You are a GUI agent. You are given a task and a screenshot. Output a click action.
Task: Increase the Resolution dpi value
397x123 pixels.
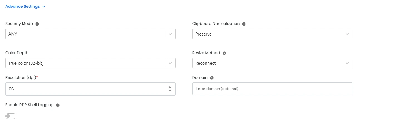[x=170, y=87]
